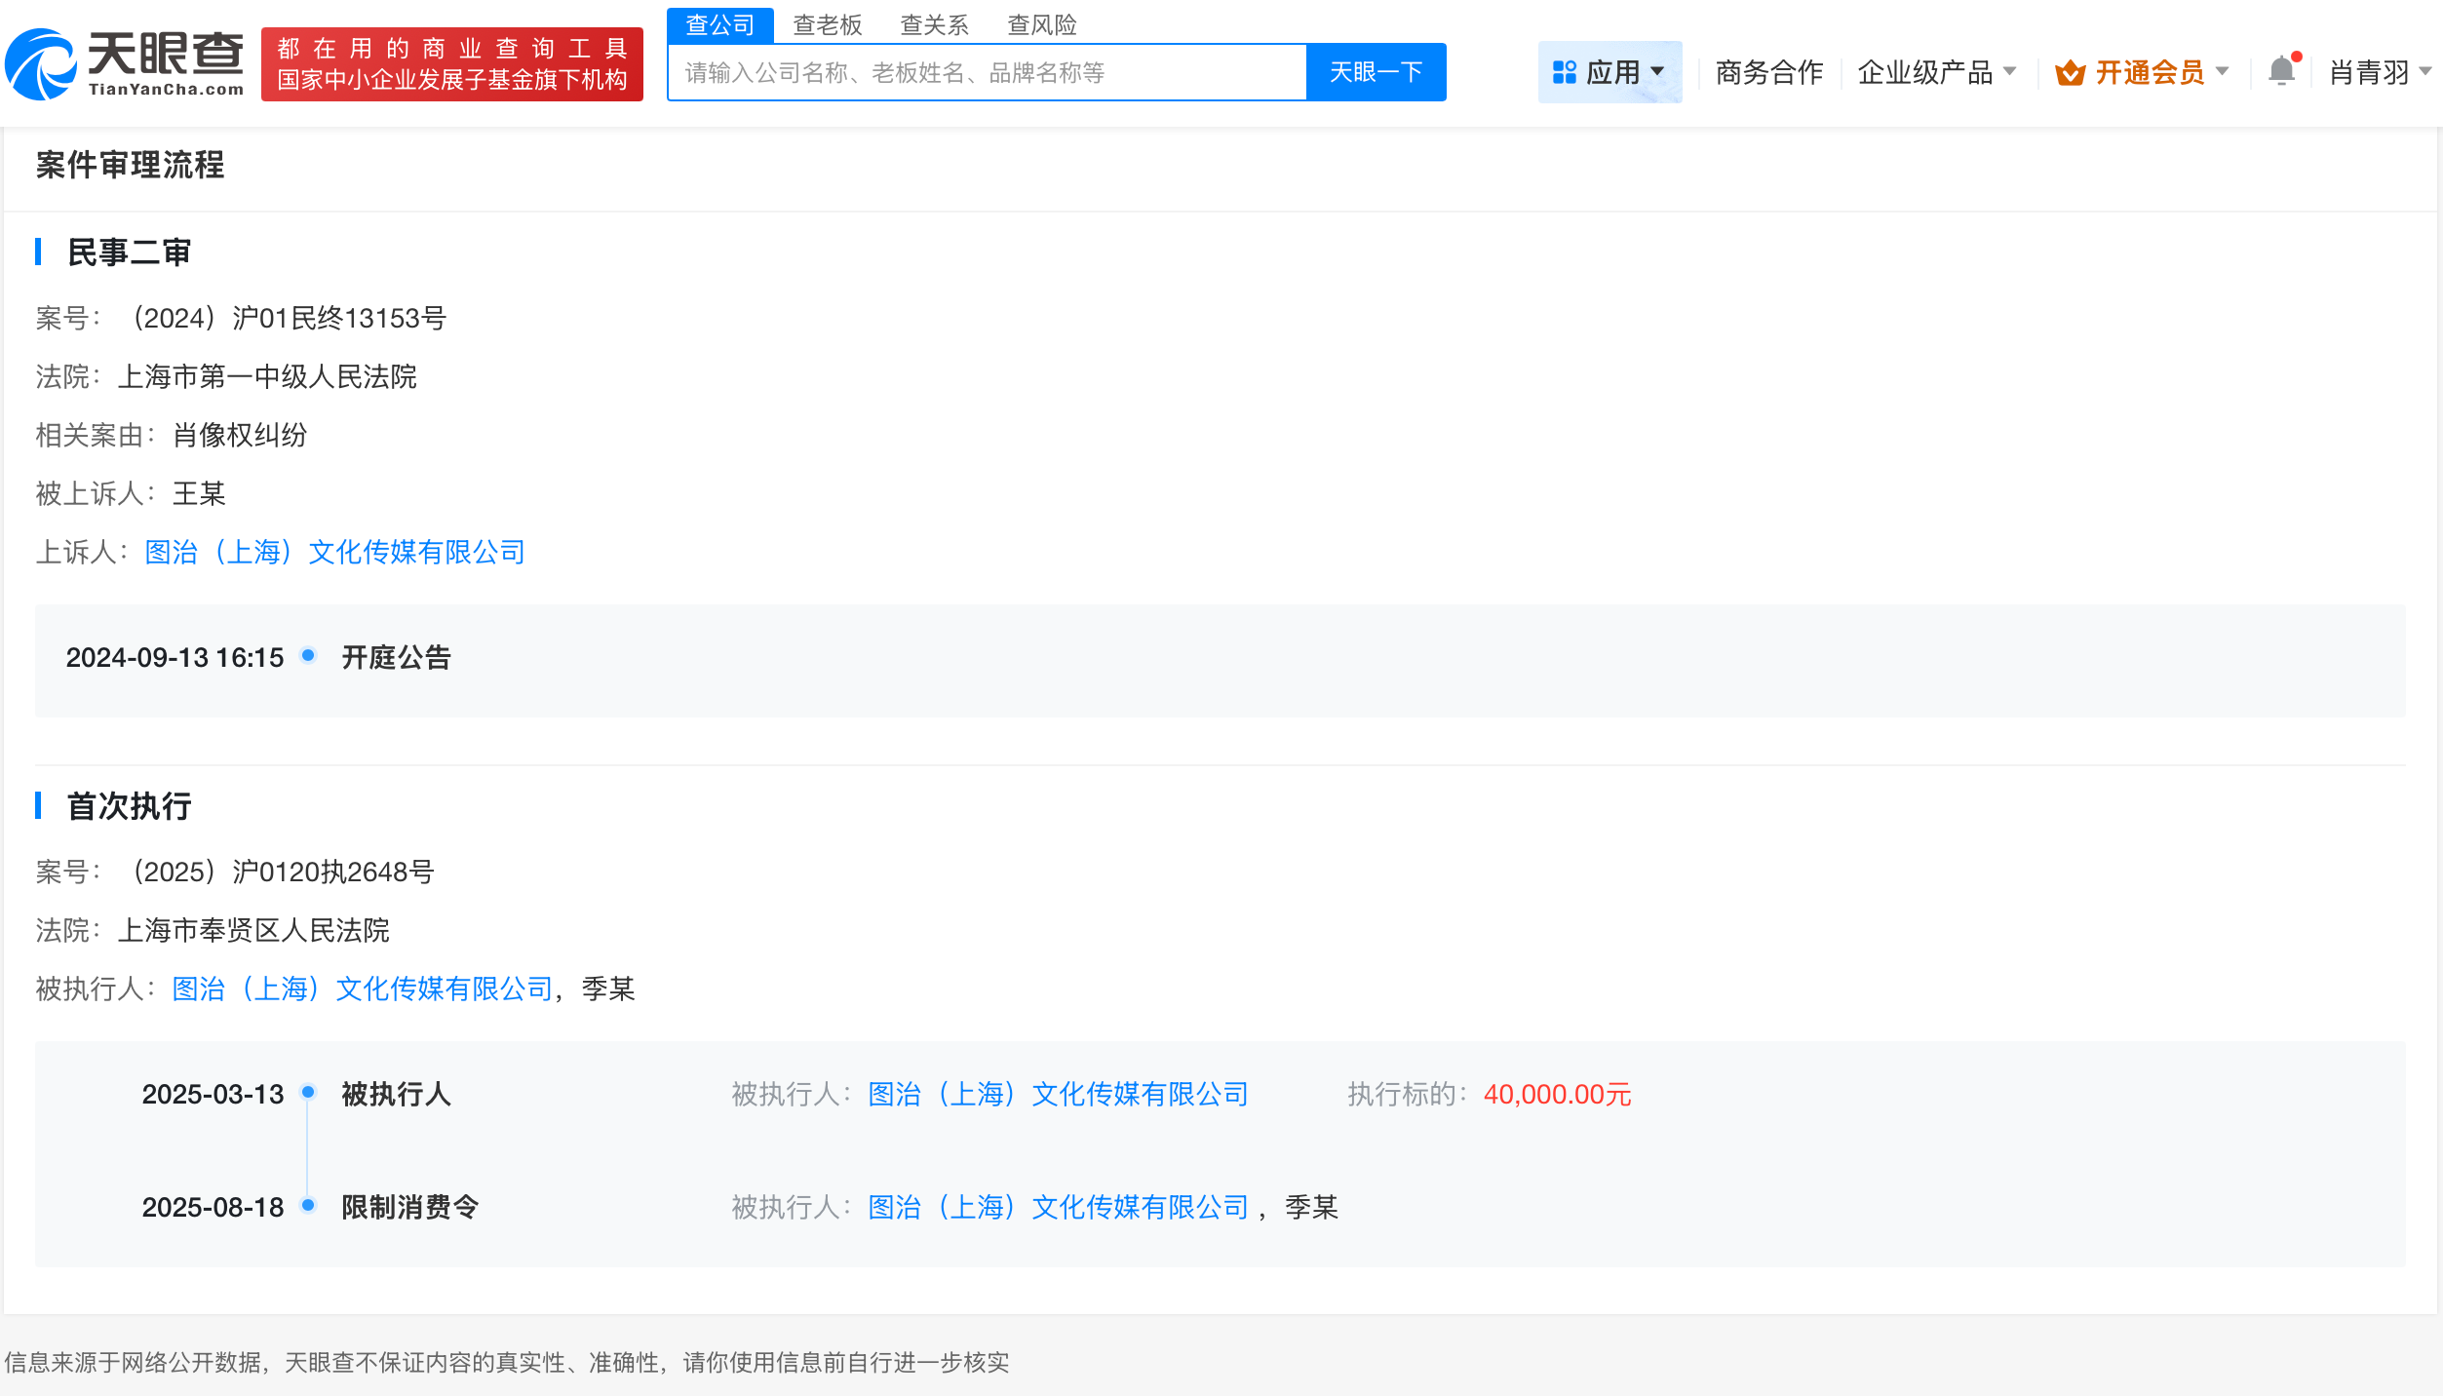The height and width of the screenshot is (1396, 2443).
Task: Expand the 应用 dropdown arrow
Action: pyautogui.click(x=1656, y=71)
